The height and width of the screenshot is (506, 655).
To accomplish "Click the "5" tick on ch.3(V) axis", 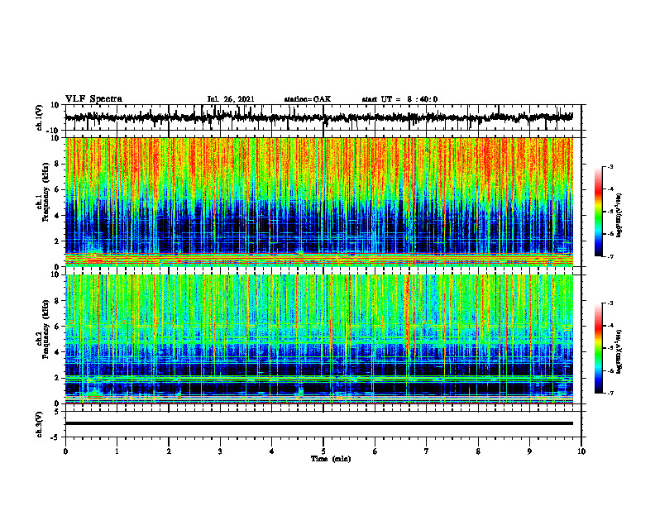I will coord(58,412).
